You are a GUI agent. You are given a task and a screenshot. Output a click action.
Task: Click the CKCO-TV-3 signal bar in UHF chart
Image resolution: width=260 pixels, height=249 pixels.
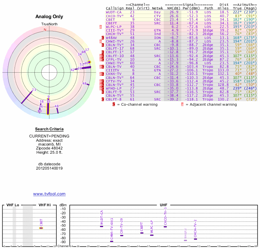165,226
